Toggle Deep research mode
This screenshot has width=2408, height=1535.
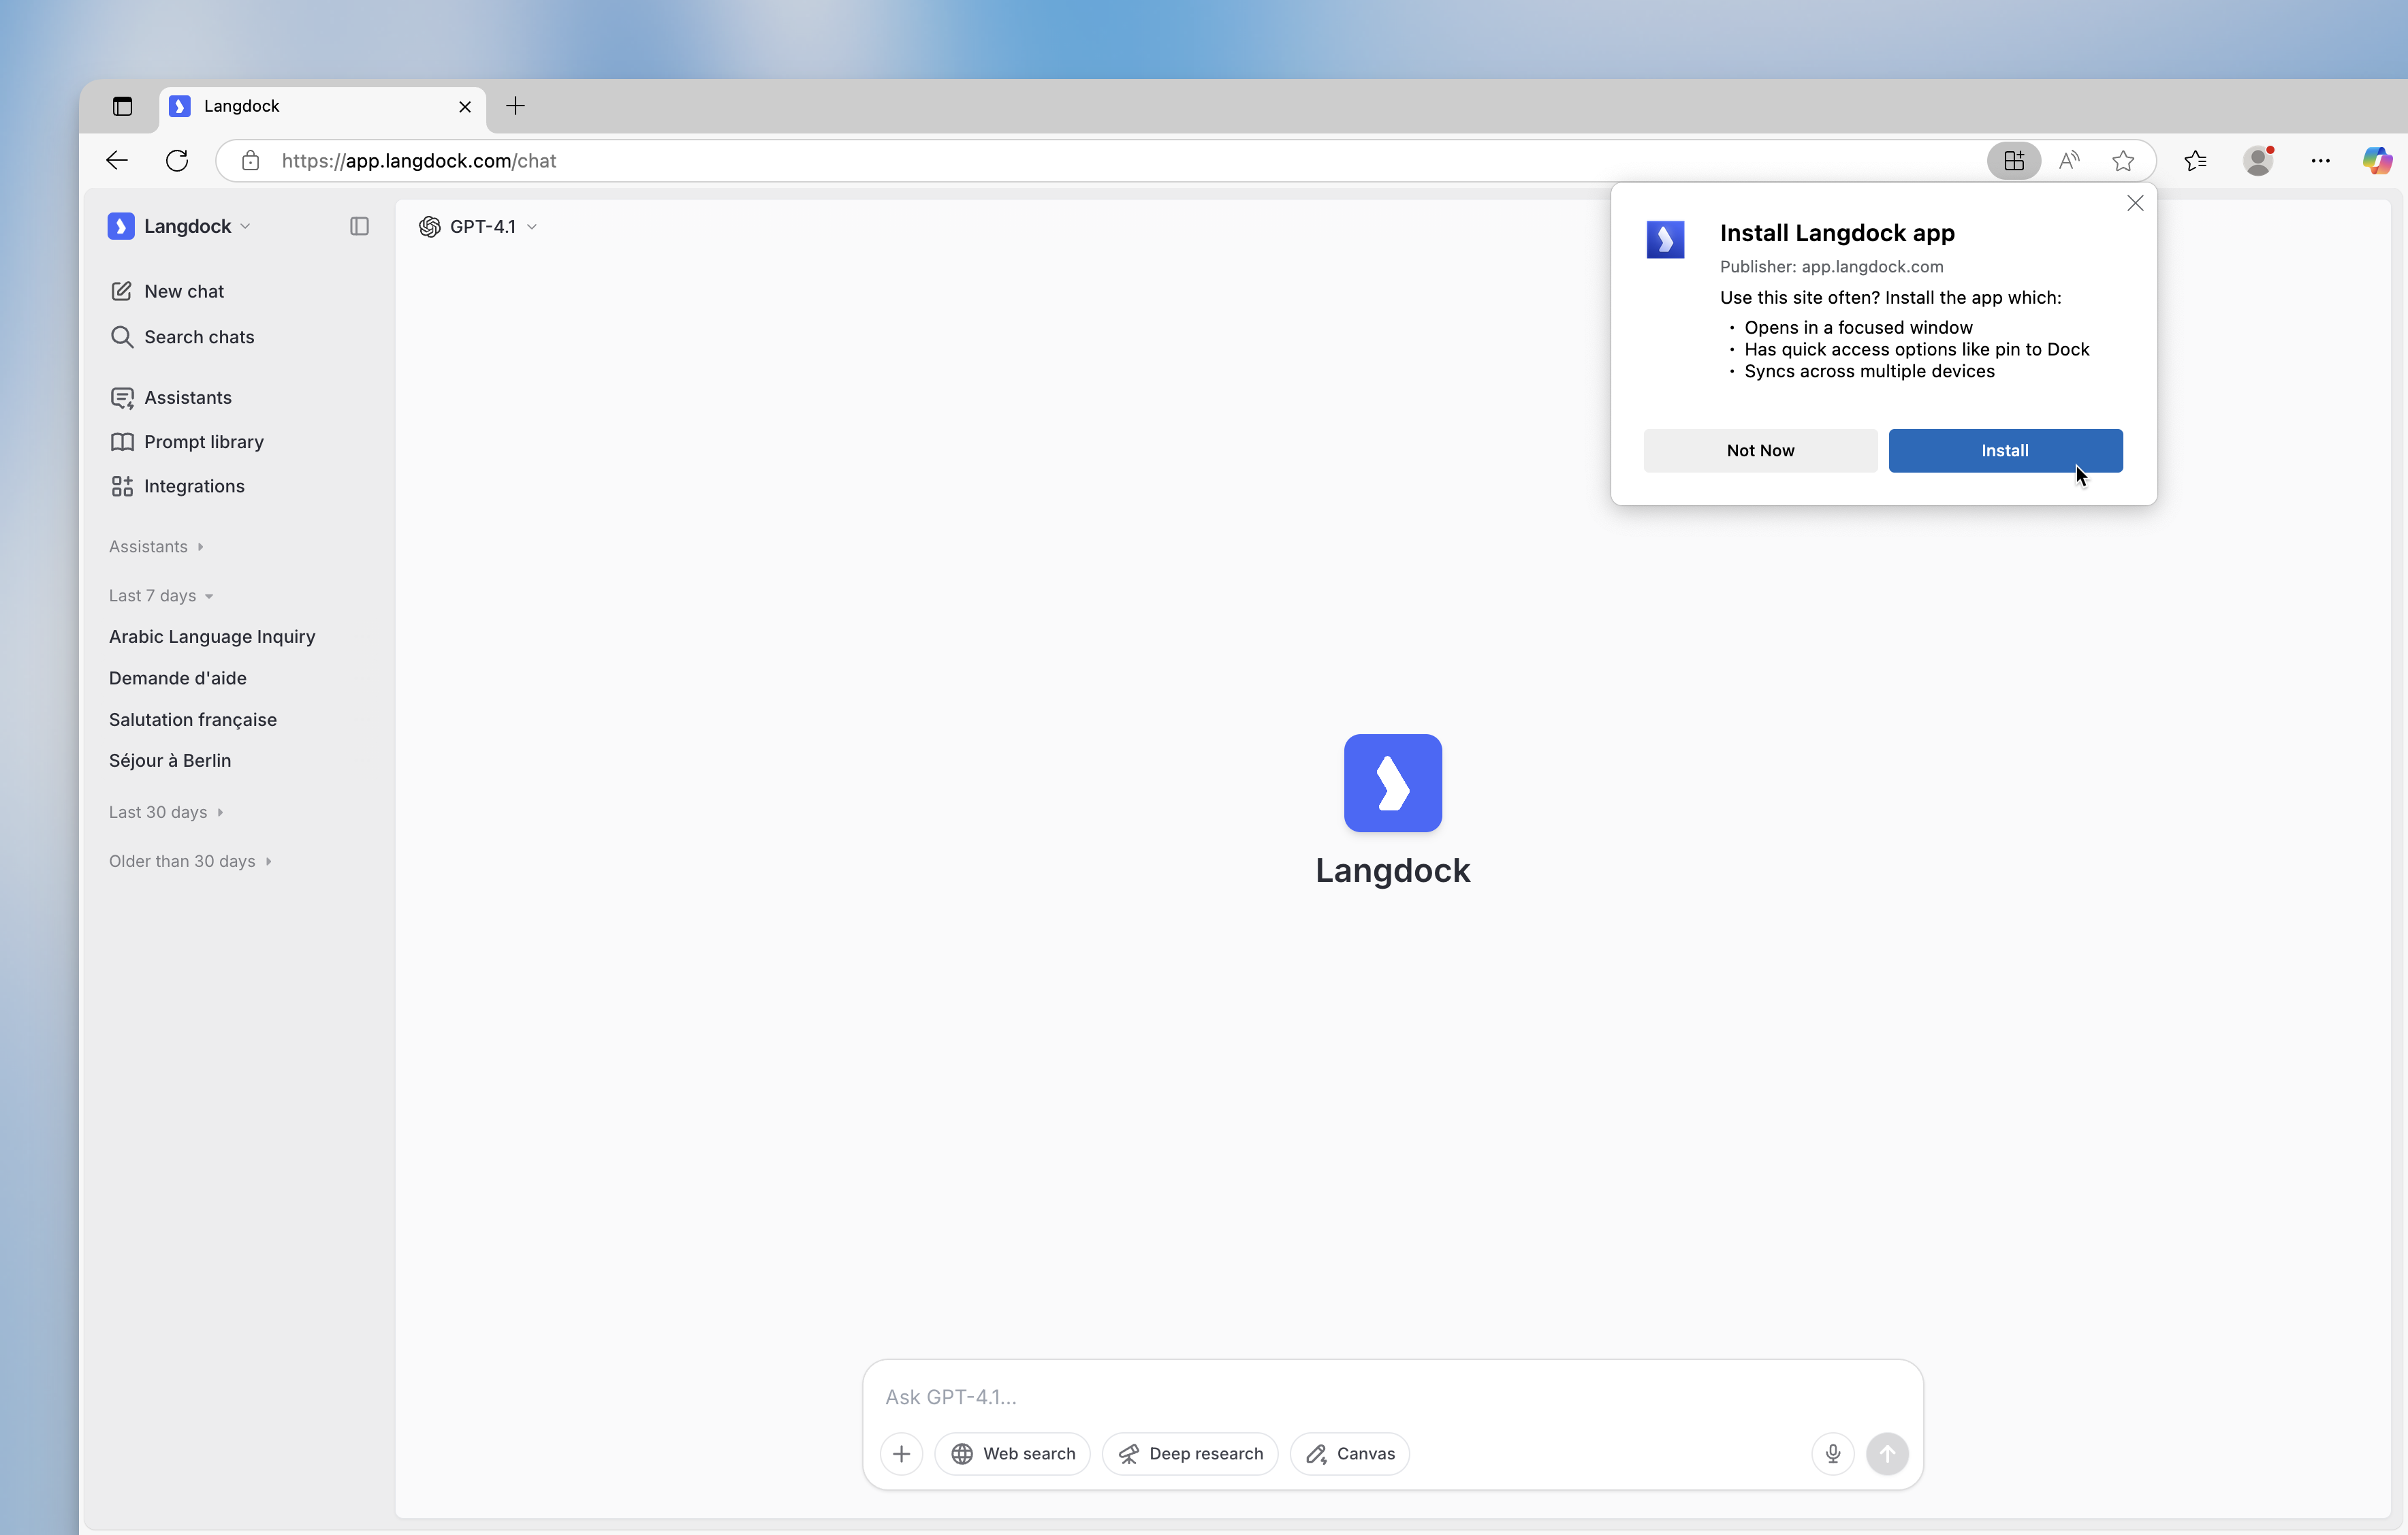click(1190, 1453)
